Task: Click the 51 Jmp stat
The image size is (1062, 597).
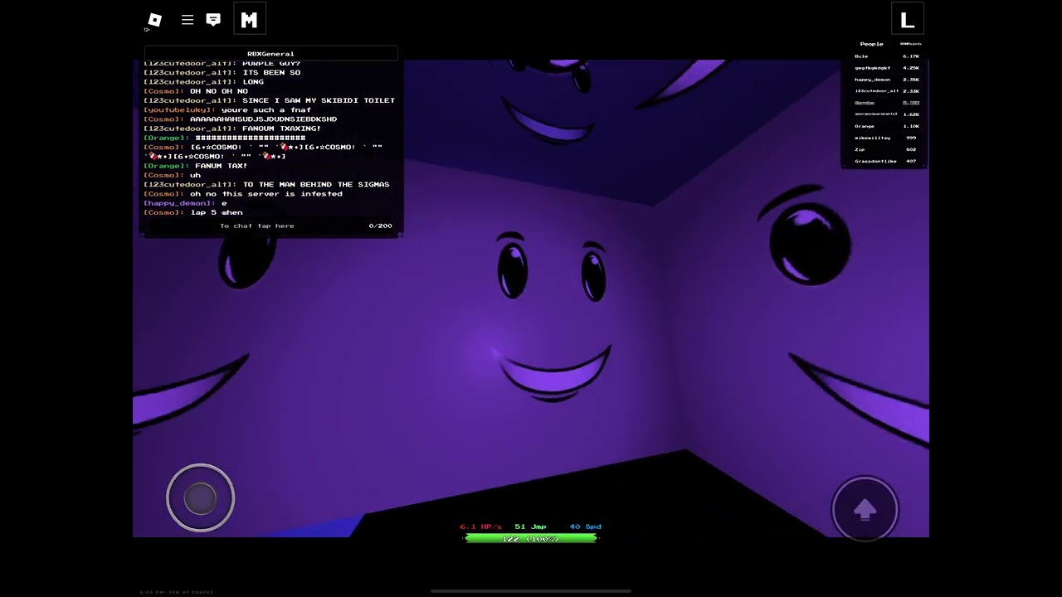Action: [x=530, y=527]
